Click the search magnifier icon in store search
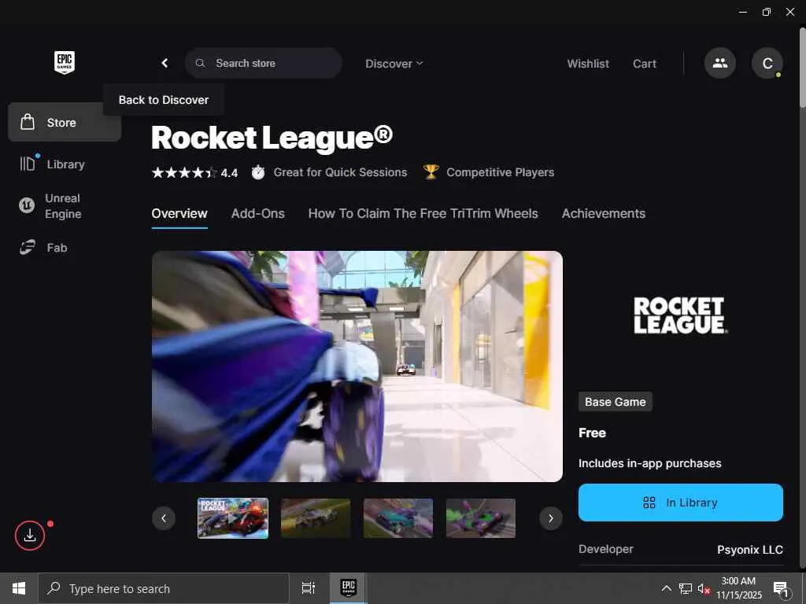Viewport: 806px width, 604px height. pos(201,63)
